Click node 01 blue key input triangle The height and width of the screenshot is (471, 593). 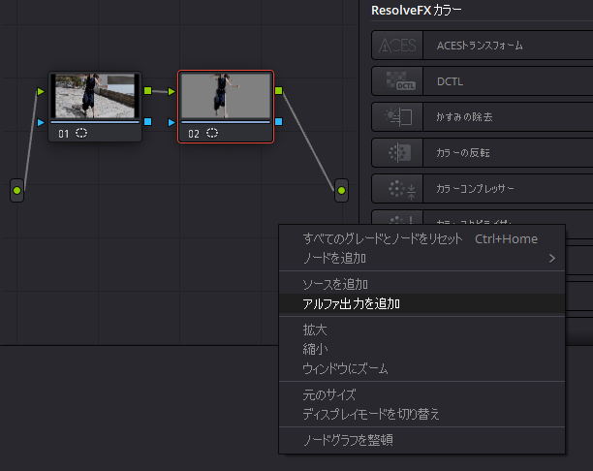[41, 122]
